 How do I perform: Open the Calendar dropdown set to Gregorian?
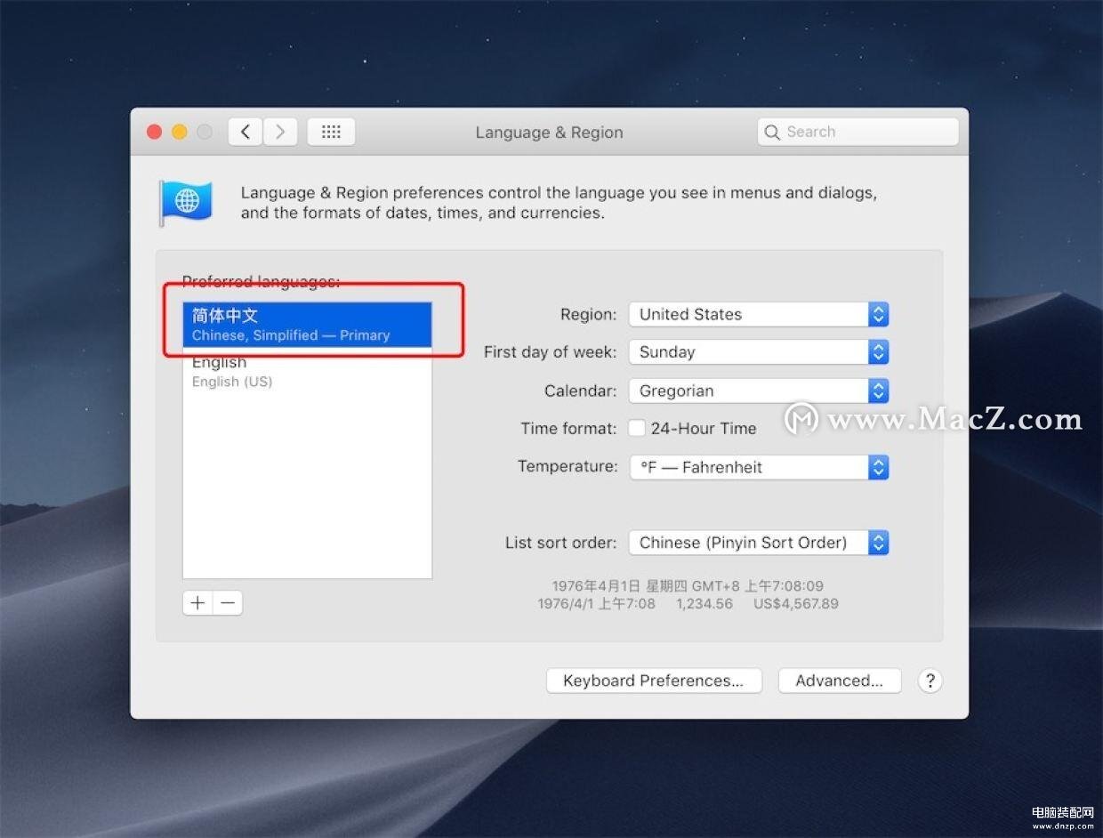click(x=758, y=391)
